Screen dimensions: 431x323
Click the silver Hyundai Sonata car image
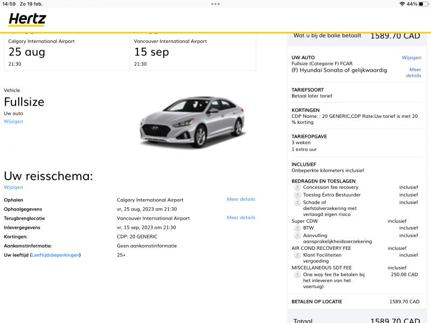point(192,121)
